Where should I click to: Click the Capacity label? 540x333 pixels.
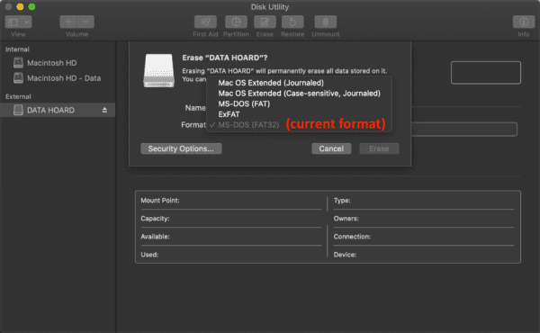click(155, 219)
